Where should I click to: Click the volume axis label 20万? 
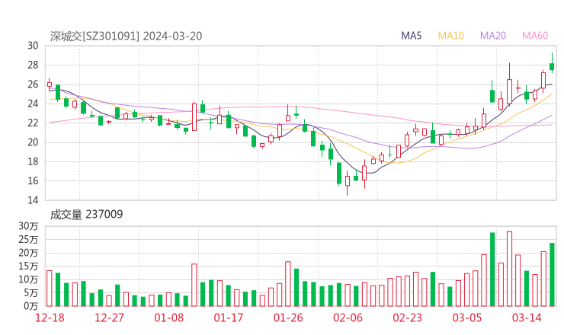pos(28,253)
